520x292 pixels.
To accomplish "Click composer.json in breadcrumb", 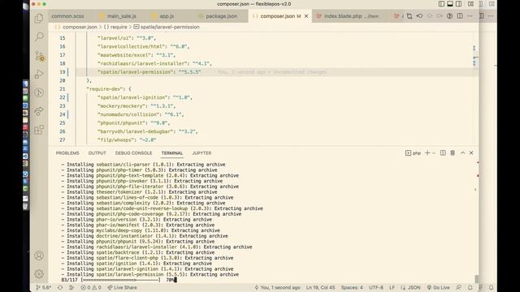I will 80,27.
